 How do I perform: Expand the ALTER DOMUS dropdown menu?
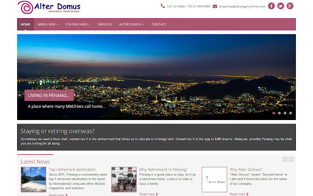coord(132,24)
